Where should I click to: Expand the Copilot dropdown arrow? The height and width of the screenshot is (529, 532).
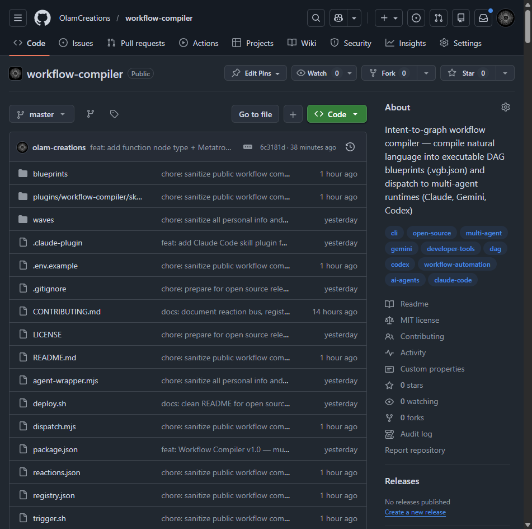(x=354, y=18)
